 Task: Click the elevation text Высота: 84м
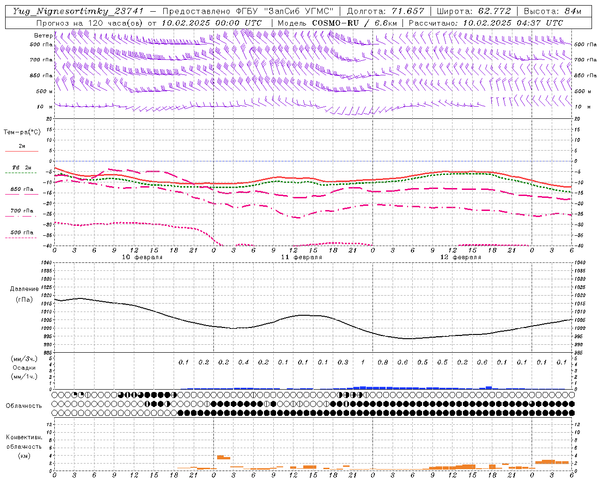(553, 11)
